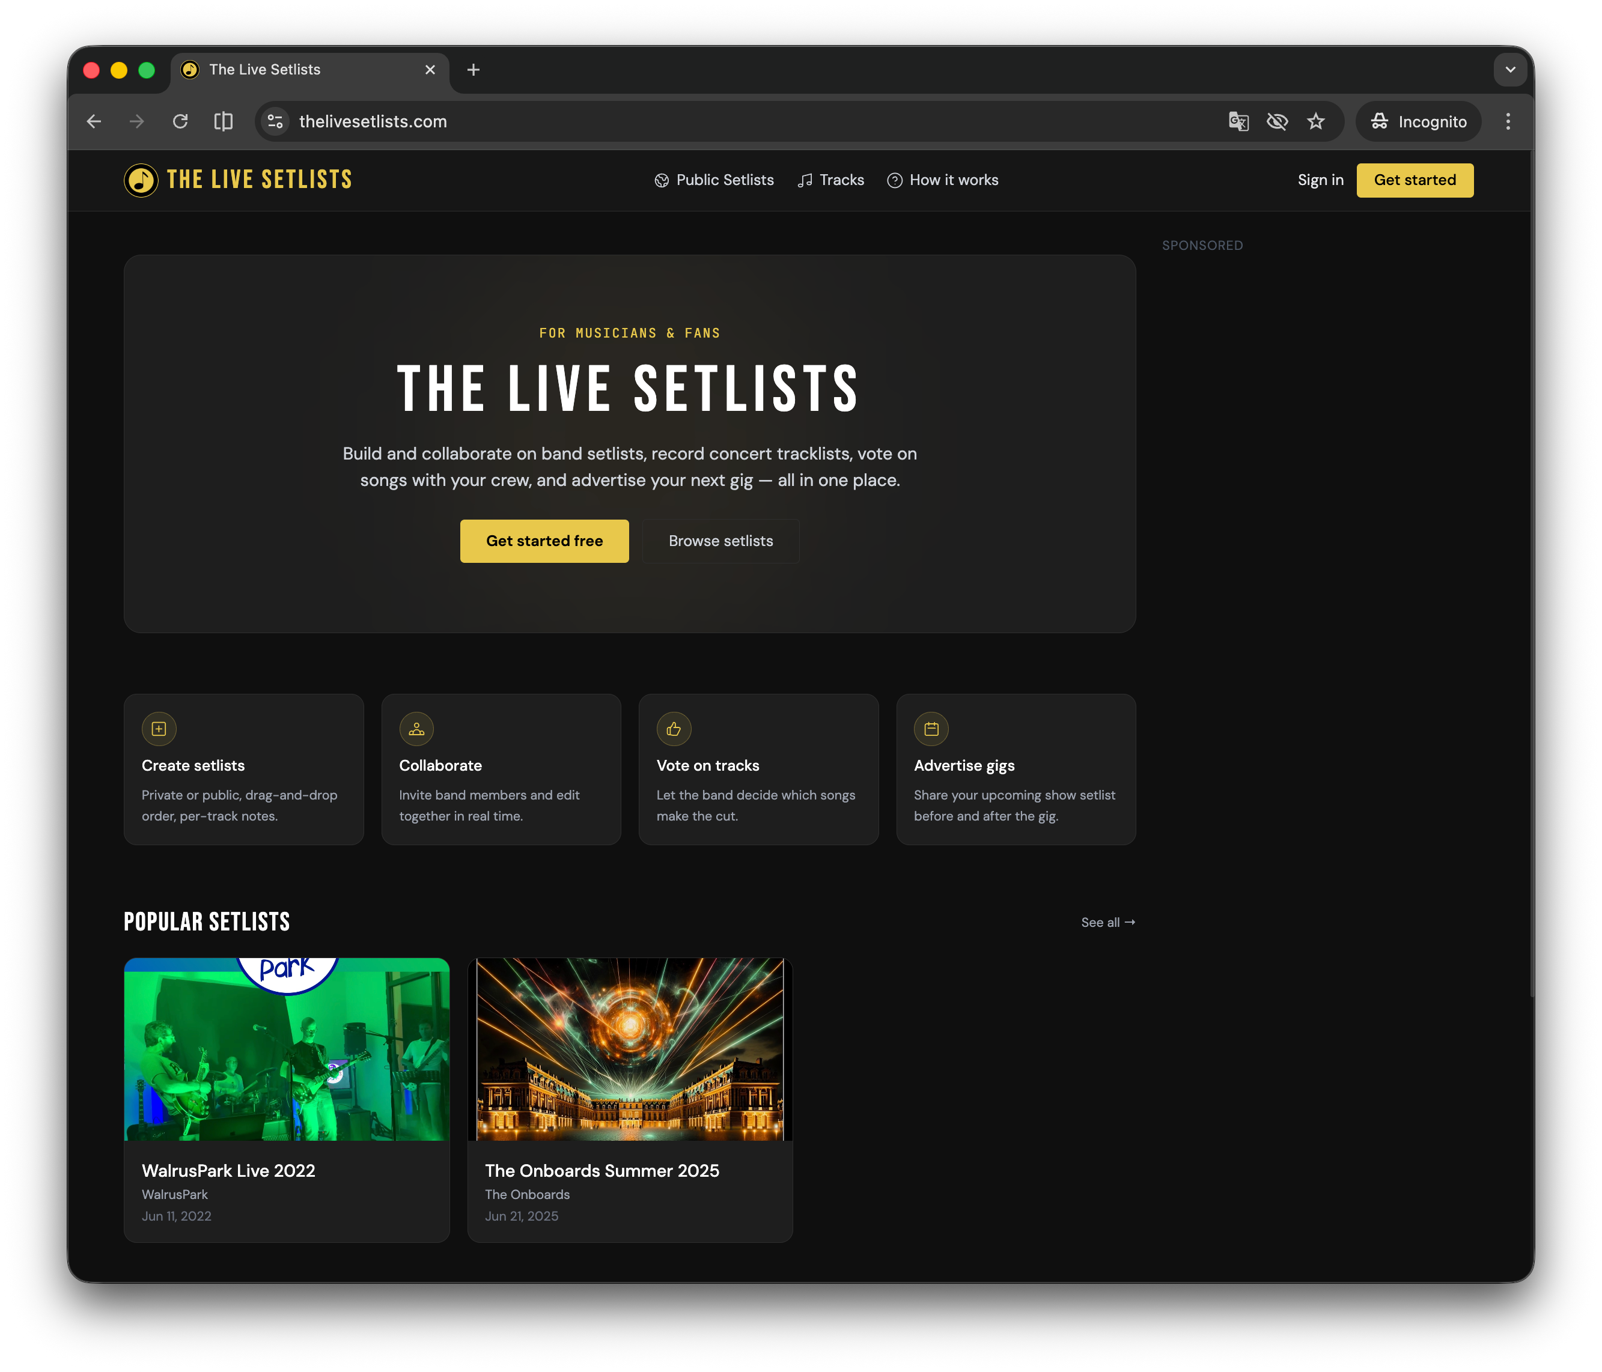The width and height of the screenshot is (1602, 1372).
Task: Click the Collaborate person icon
Action: (x=416, y=728)
